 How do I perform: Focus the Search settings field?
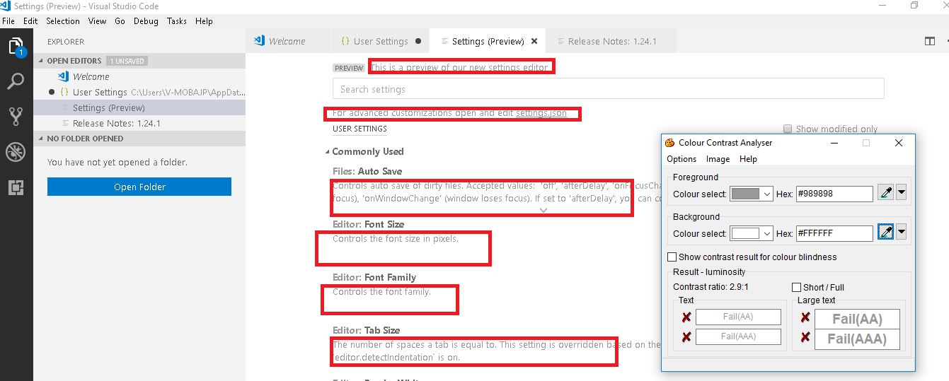pos(609,89)
